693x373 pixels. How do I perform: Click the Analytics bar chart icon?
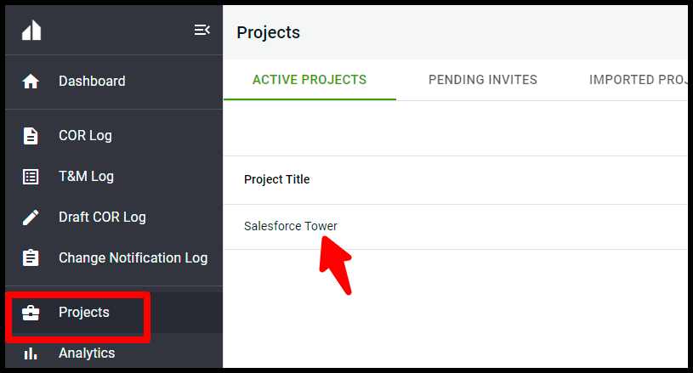31,353
